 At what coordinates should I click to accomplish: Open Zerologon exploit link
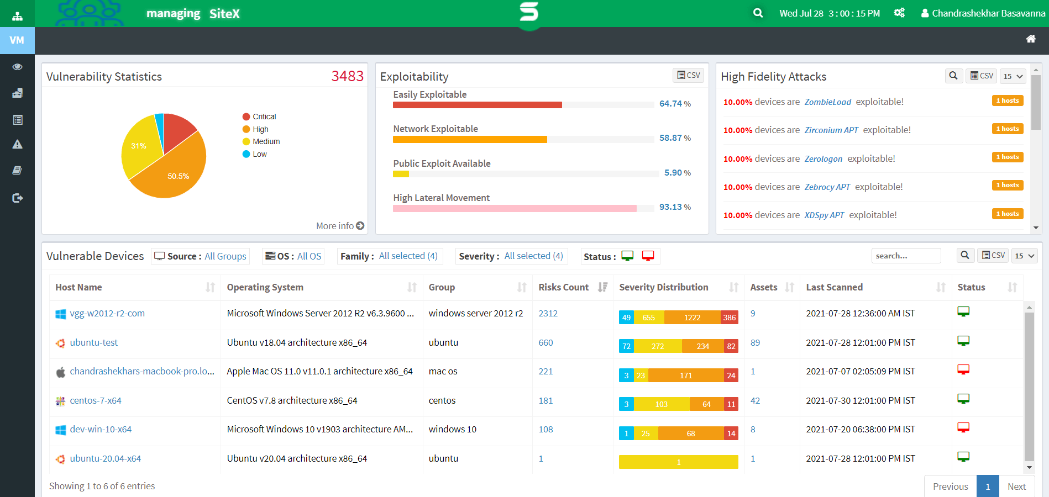(x=824, y=159)
